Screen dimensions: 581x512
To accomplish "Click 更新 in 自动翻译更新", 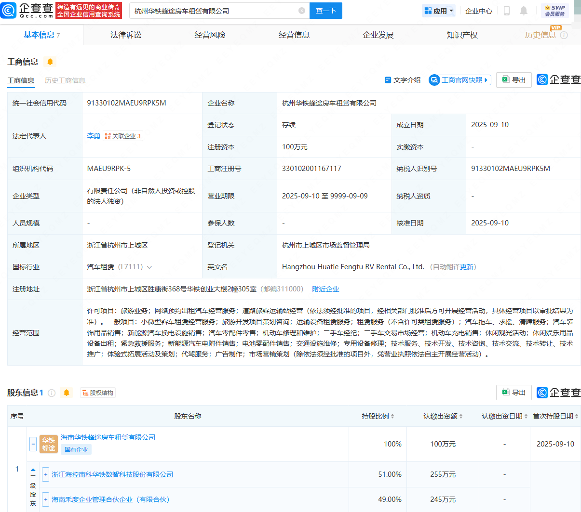I will click(x=467, y=267).
